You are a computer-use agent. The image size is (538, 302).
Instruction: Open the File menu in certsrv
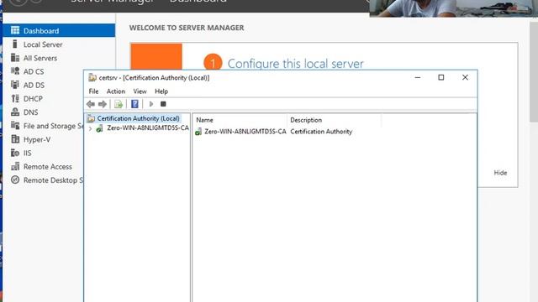pyautogui.click(x=93, y=91)
